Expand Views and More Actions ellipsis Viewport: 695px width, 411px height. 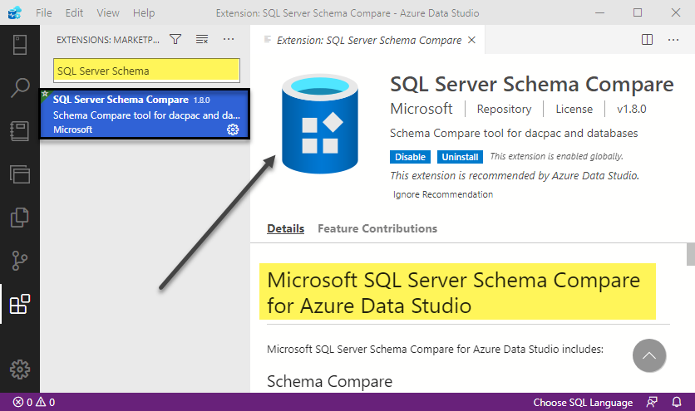(x=229, y=39)
